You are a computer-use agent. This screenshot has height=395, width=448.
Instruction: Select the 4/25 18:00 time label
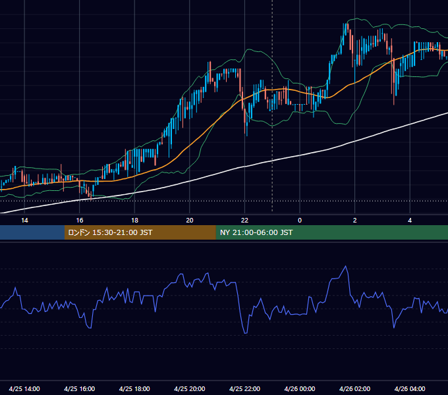click(x=134, y=388)
